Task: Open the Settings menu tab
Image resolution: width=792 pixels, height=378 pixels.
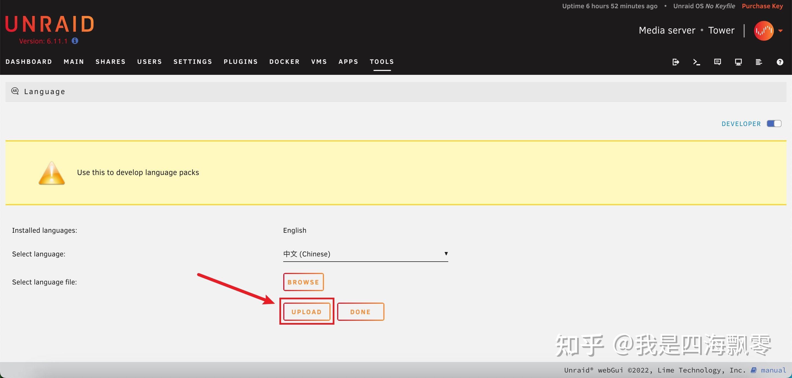Action: (x=193, y=62)
